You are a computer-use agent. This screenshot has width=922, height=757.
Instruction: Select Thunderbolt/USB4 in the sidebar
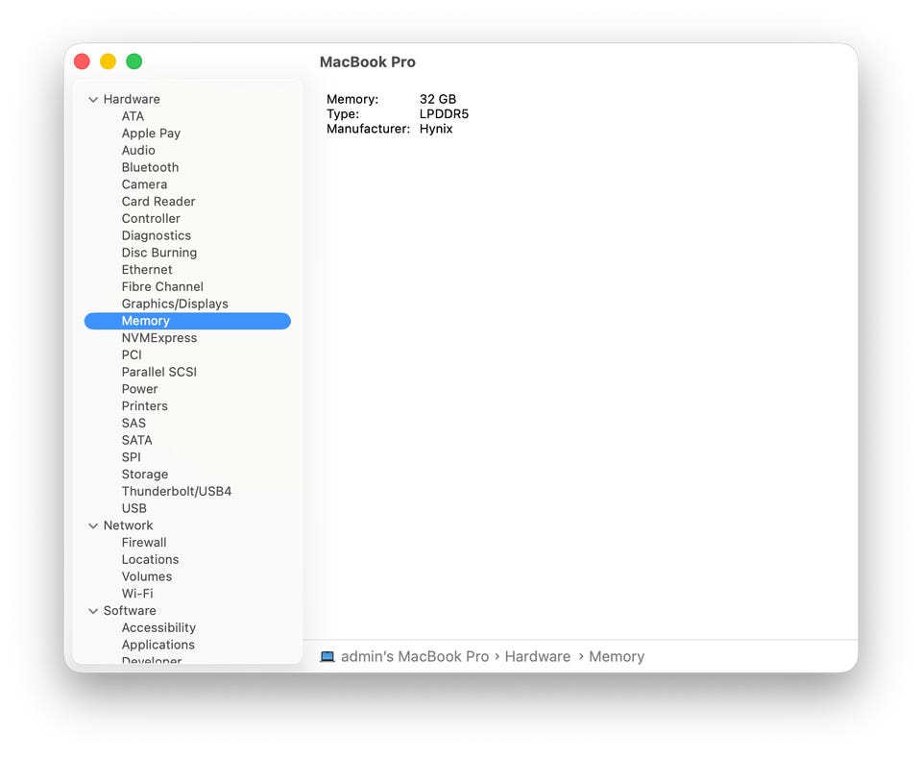tap(177, 492)
